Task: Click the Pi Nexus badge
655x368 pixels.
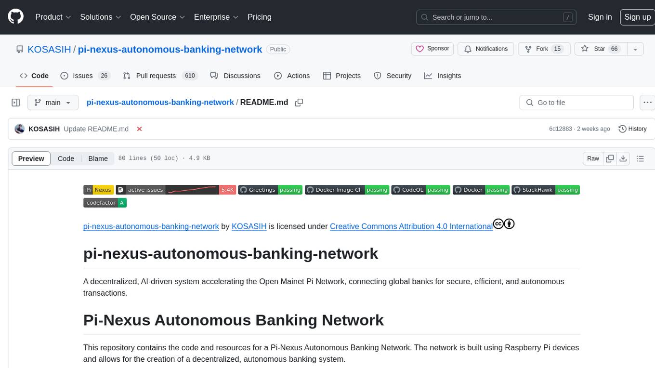Action: pyautogui.click(x=99, y=190)
